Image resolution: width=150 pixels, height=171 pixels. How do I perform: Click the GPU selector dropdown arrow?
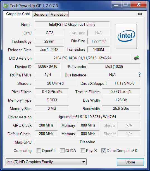pyautogui.click(x=84, y=162)
